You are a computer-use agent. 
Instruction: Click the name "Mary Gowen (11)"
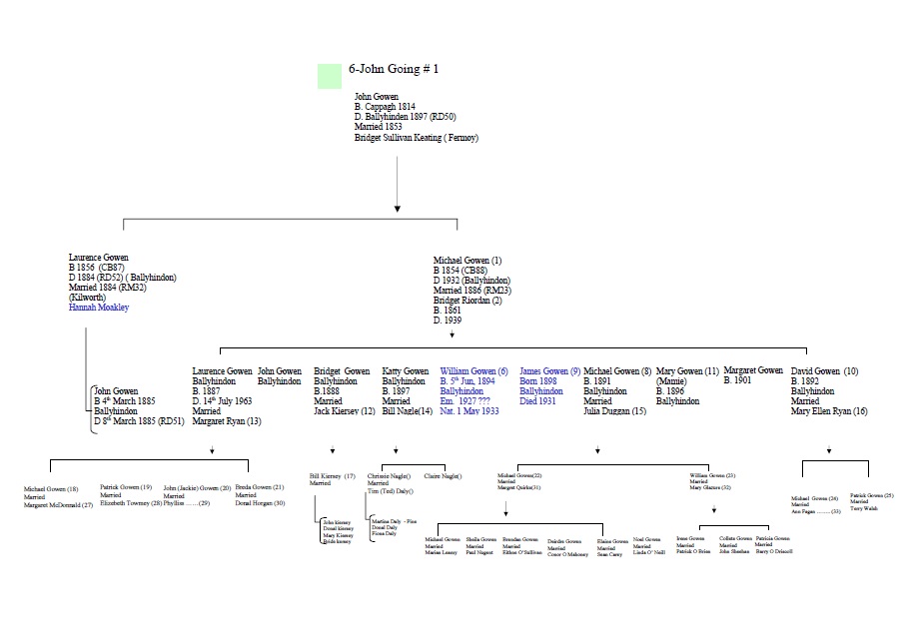pyautogui.click(x=687, y=371)
